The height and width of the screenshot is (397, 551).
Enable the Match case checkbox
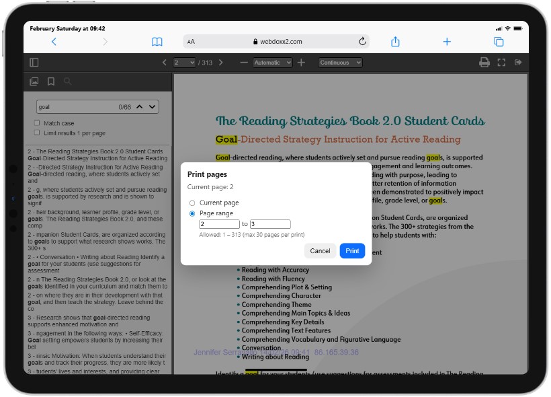(x=37, y=123)
